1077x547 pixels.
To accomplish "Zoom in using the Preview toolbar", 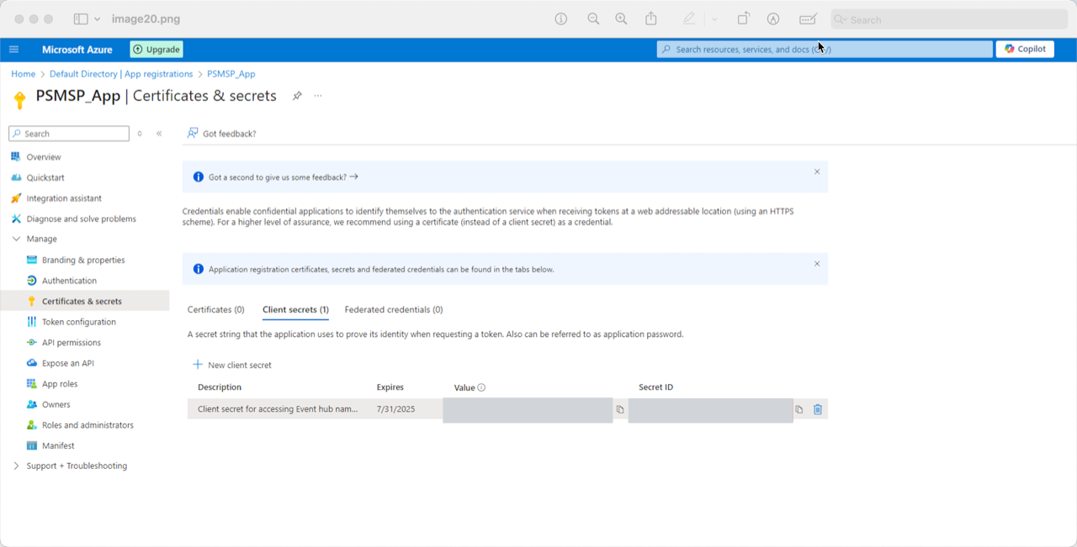I will click(621, 19).
